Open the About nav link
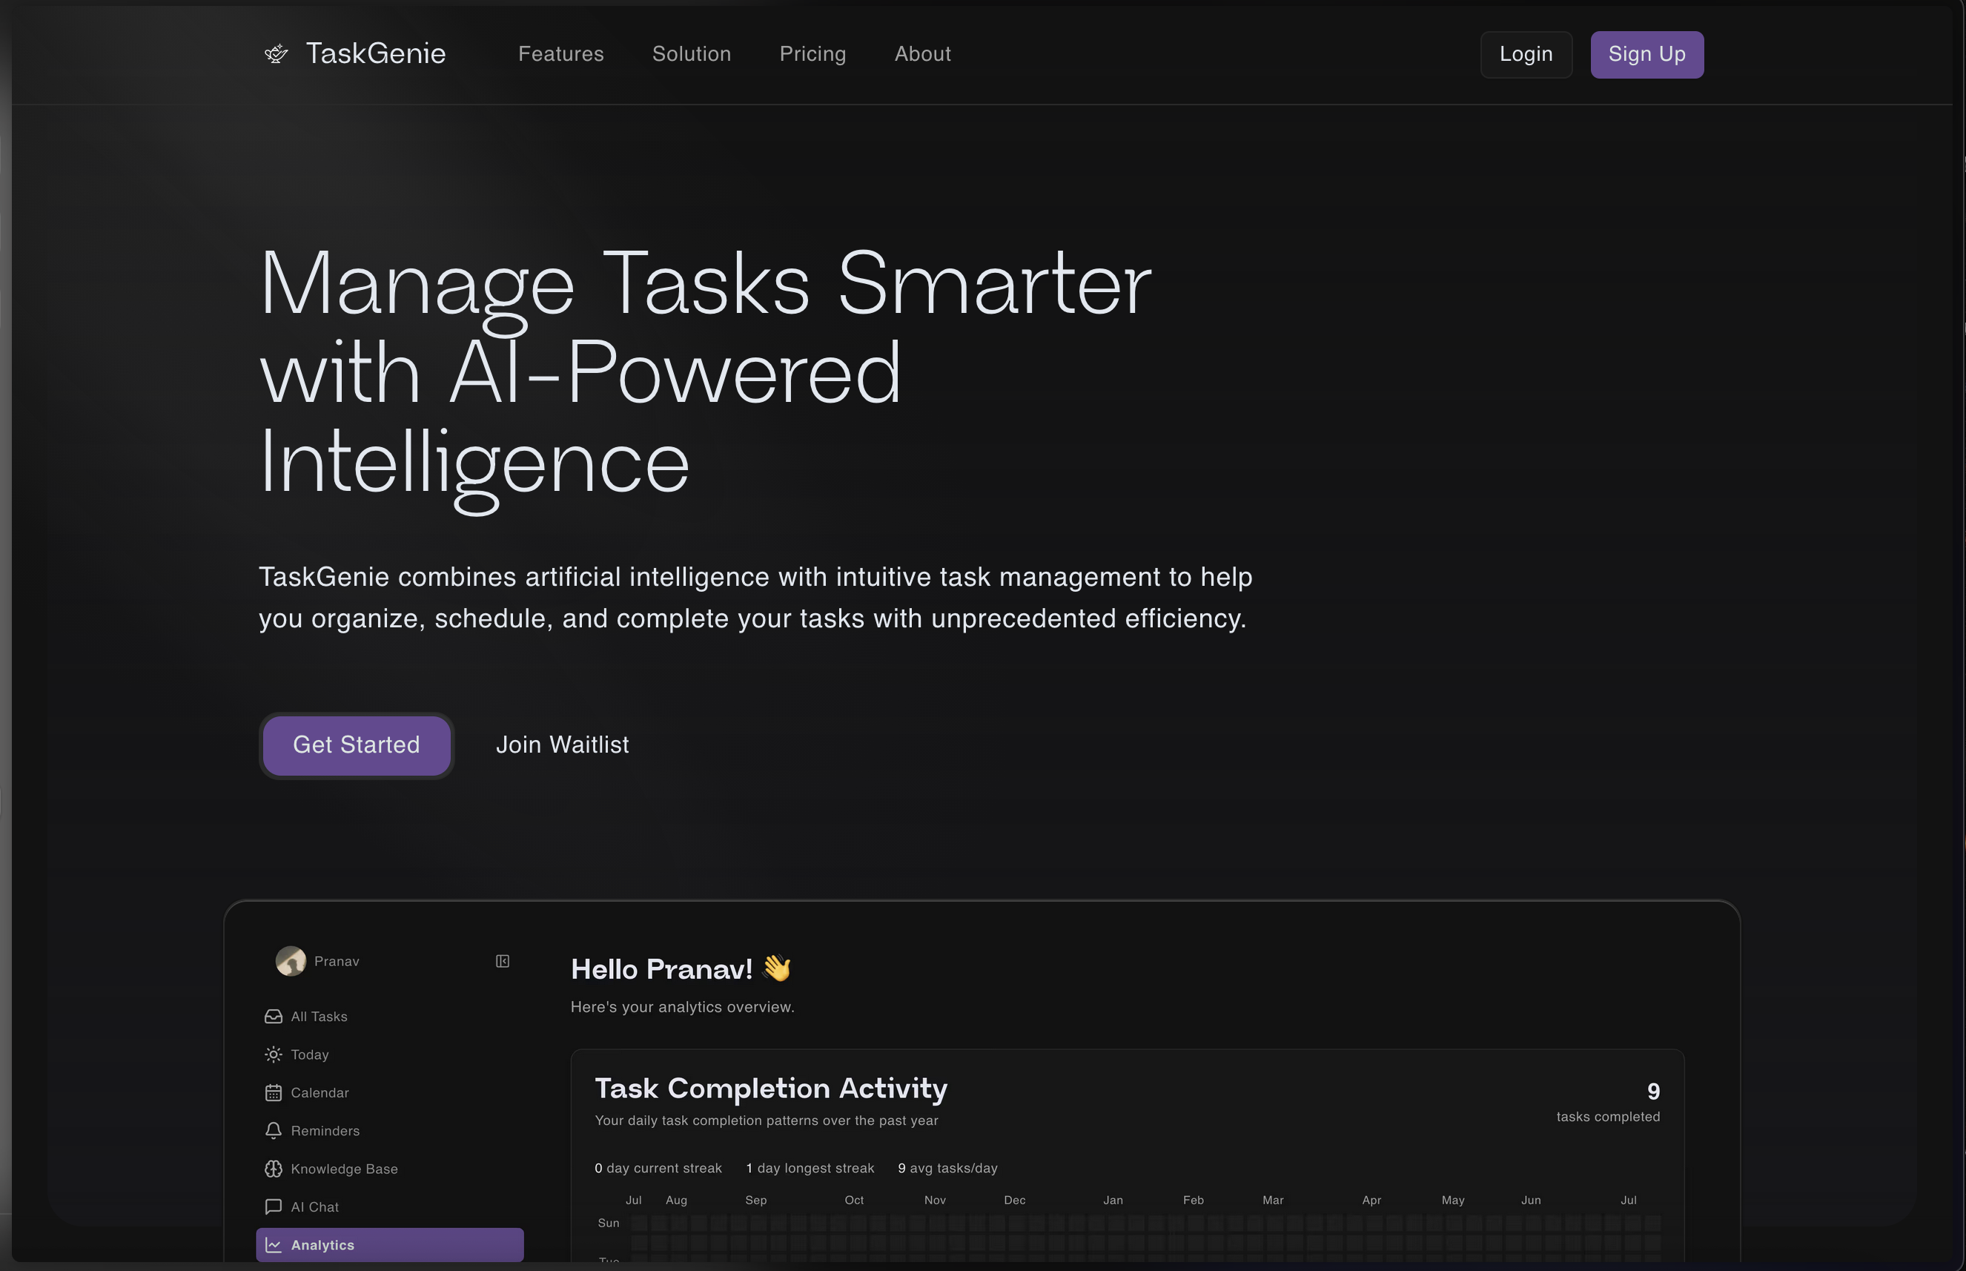The width and height of the screenshot is (1966, 1271). (x=921, y=53)
